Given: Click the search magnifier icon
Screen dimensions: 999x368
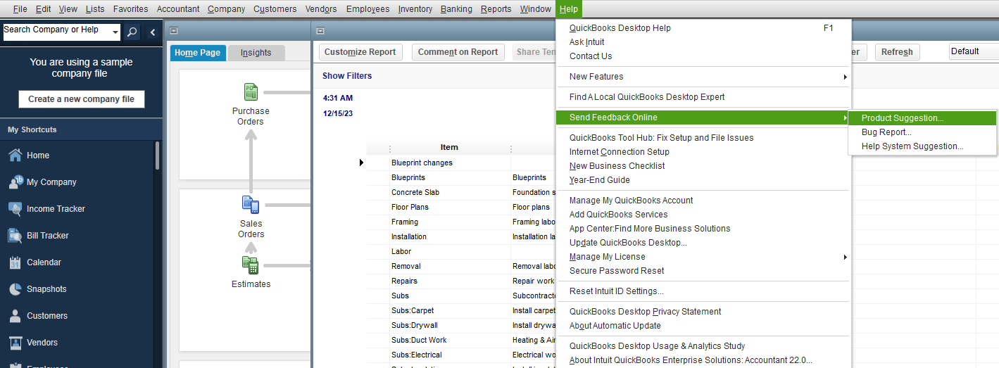Looking at the screenshot, I should (x=132, y=32).
